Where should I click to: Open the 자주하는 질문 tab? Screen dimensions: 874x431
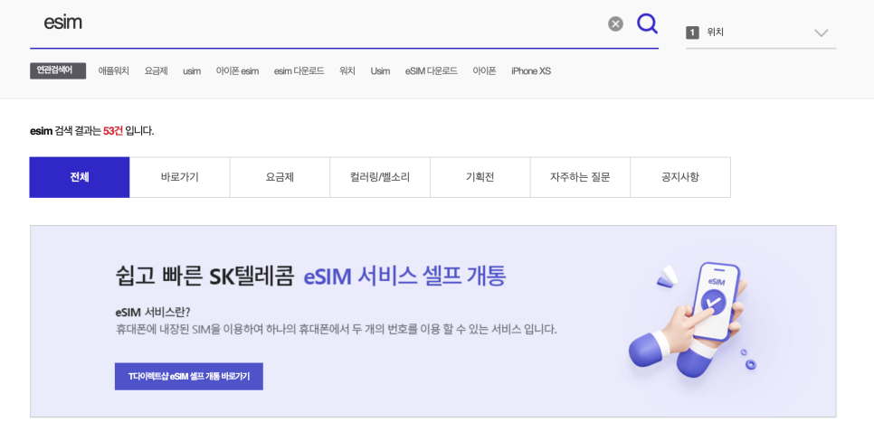pyautogui.click(x=580, y=177)
